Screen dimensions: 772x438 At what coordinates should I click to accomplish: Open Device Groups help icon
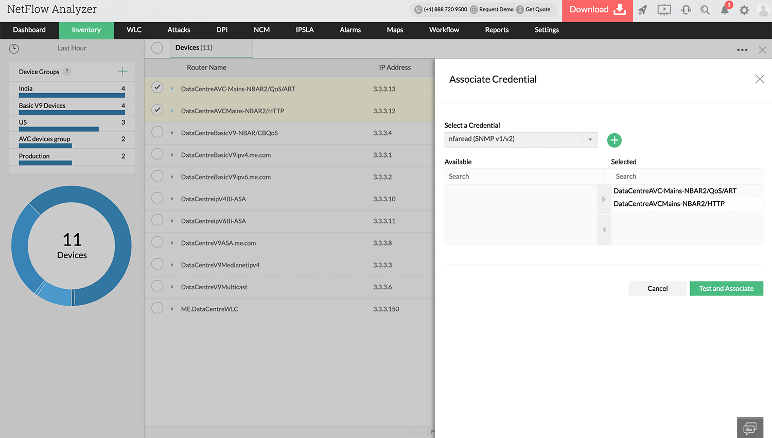coord(67,72)
